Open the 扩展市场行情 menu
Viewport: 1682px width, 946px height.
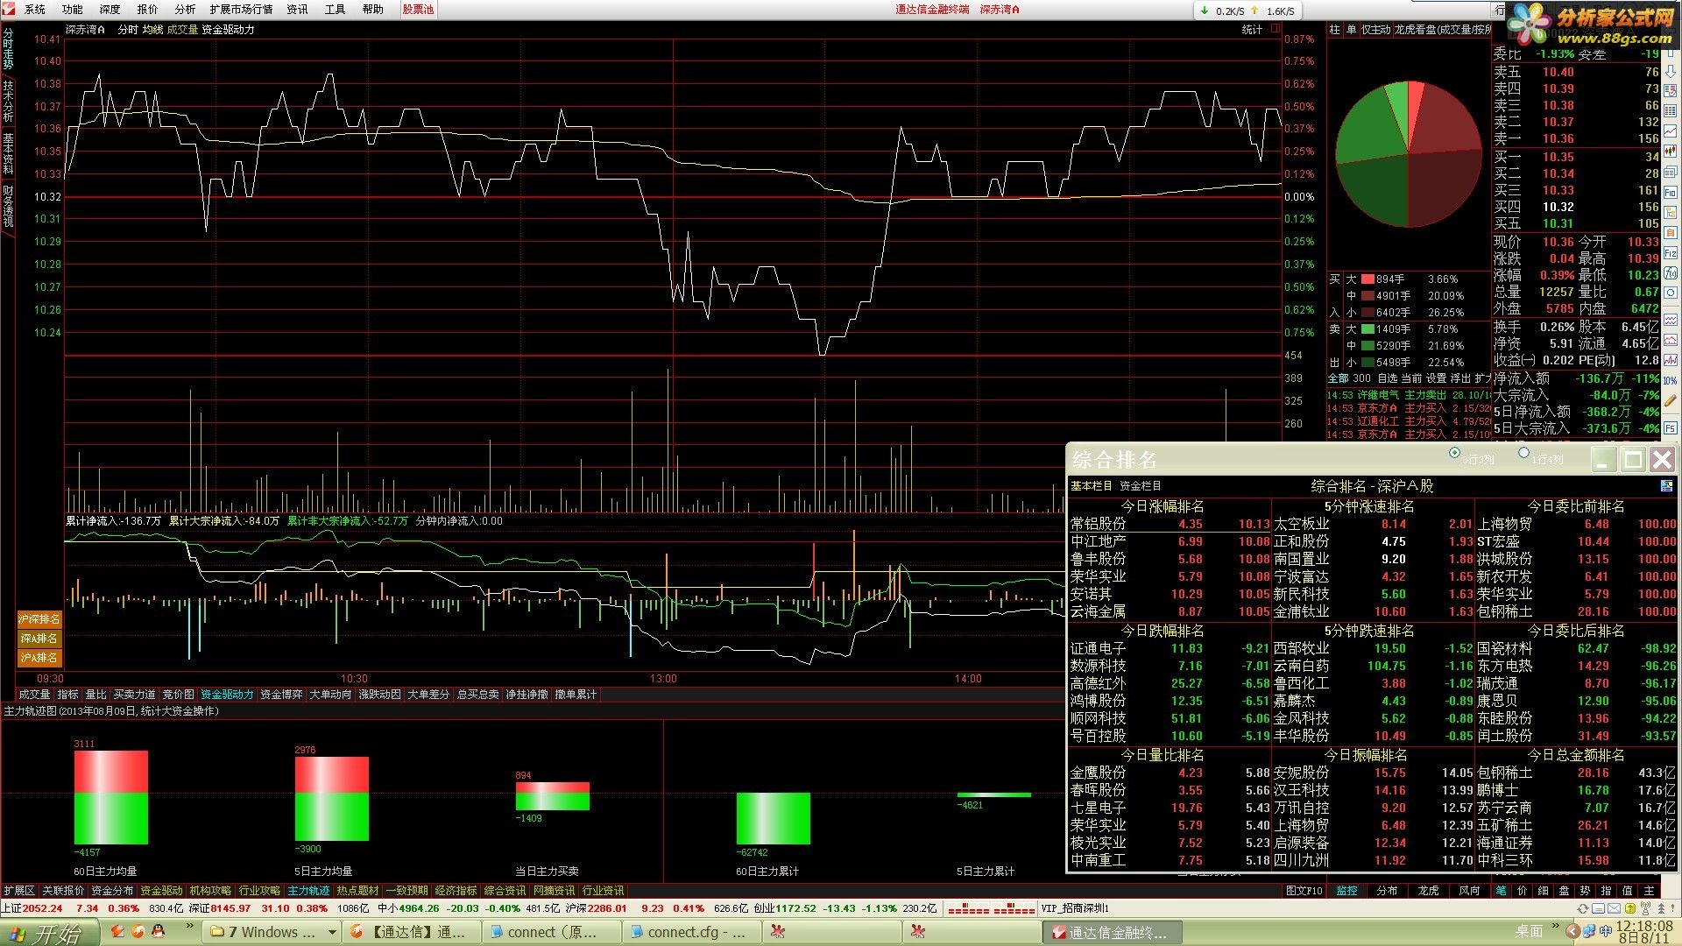(241, 9)
